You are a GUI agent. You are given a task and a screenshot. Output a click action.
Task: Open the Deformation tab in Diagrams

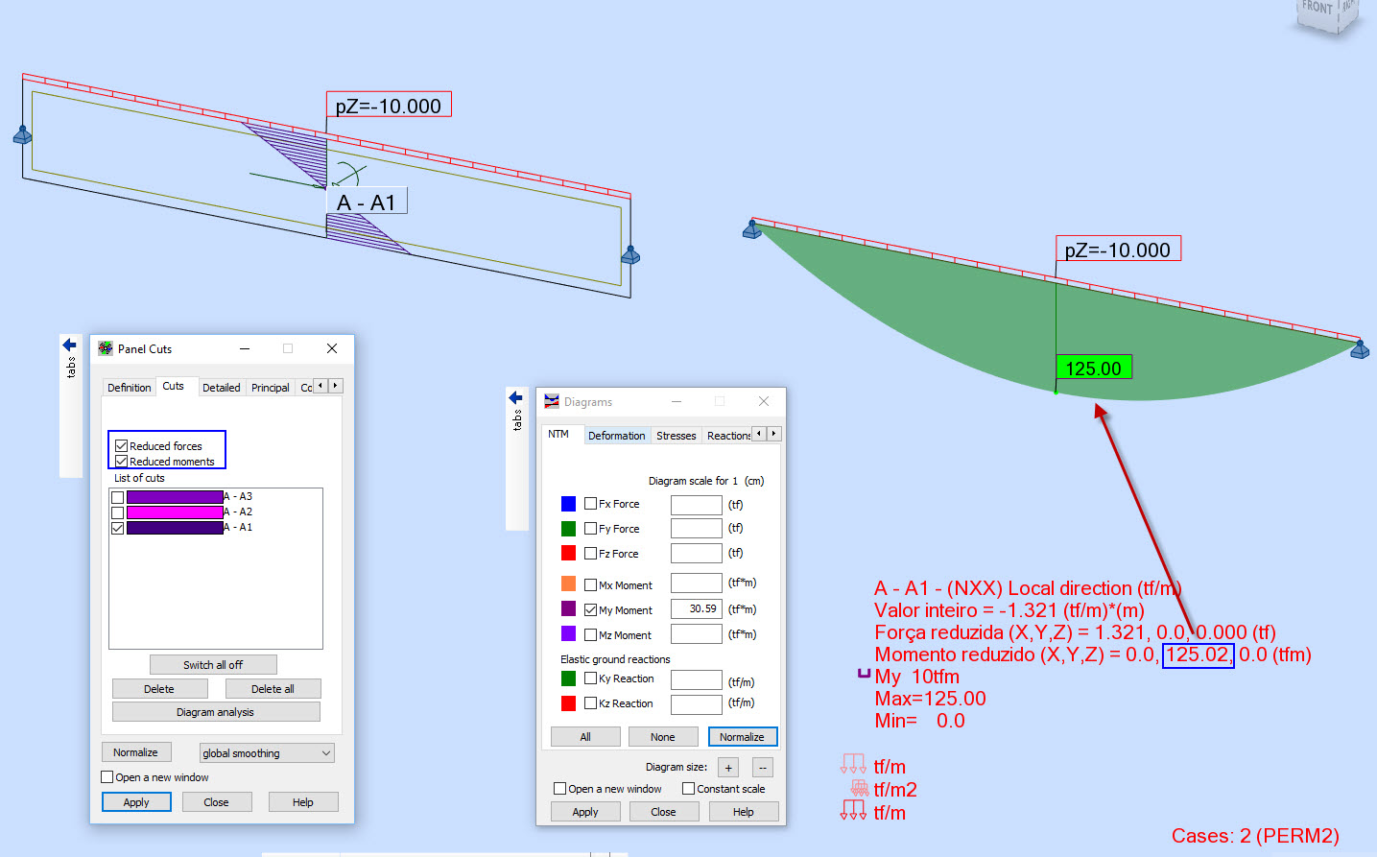(x=616, y=435)
